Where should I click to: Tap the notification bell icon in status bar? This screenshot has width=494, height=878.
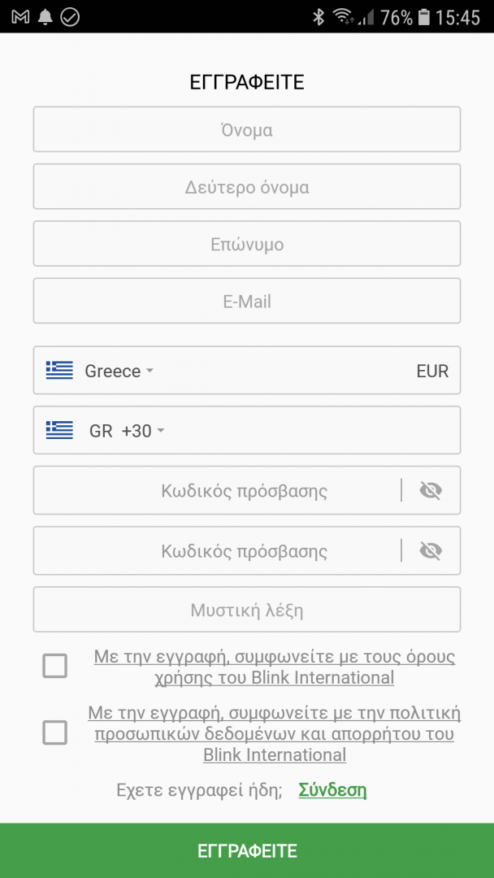[x=45, y=17]
